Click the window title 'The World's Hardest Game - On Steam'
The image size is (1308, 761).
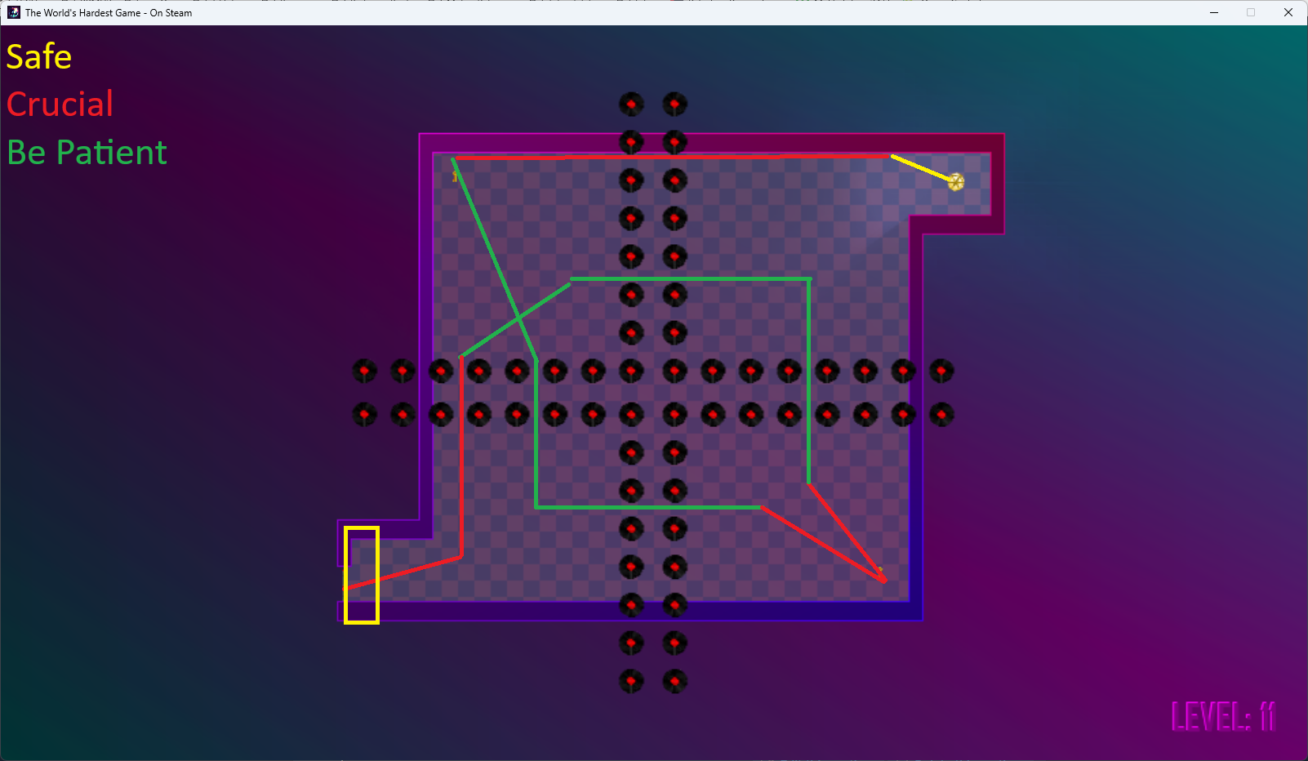click(x=109, y=13)
